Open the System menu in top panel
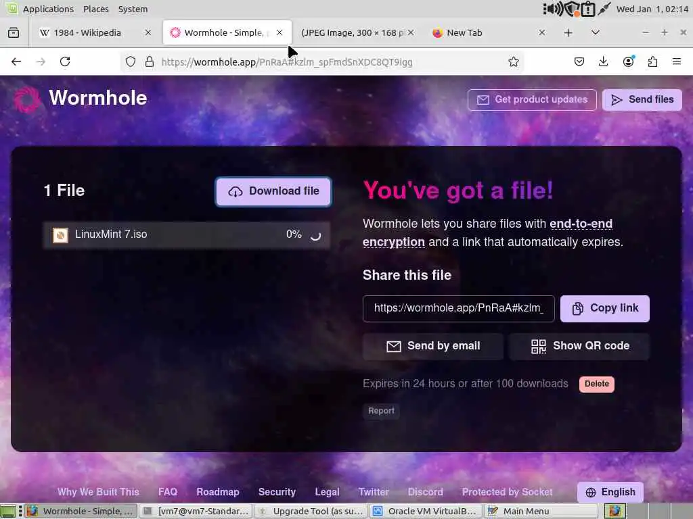The image size is (693, 519). [x=133, y=9]
